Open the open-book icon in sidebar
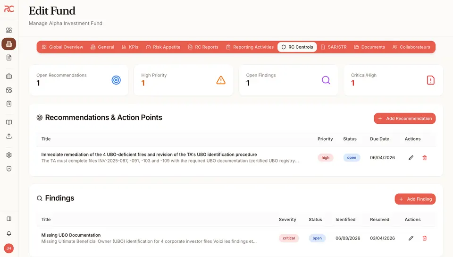 (x=9, y=122)
